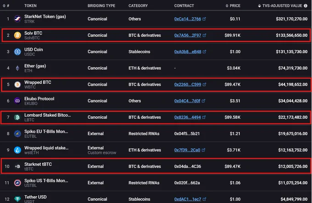Open external link icon next to 0x2260...C599
The image size is (312, 203).
204,84
